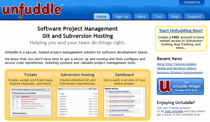The image size is (210, 122).
Task: Tick the checkbox for Create Basic Layout
Action: coord(13,102)
